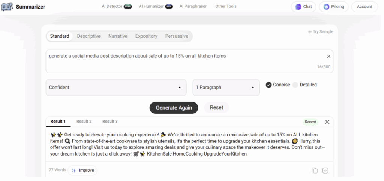Click inside the prompt text field
The height and width of the screenshot is (181, 384).
[184, 62]
